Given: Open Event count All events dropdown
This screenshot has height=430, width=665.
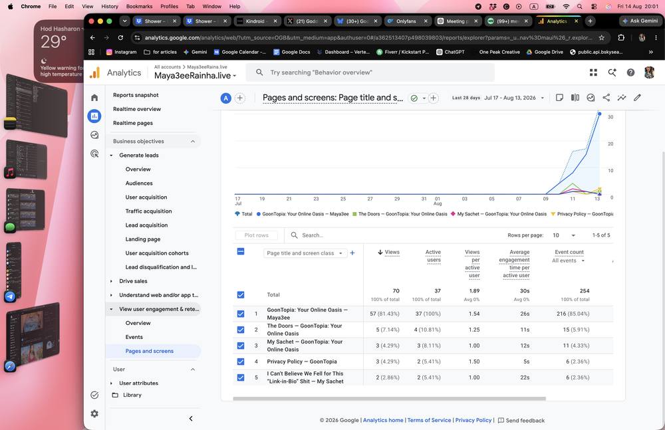Looking at the screenshot, I should 569,261.
